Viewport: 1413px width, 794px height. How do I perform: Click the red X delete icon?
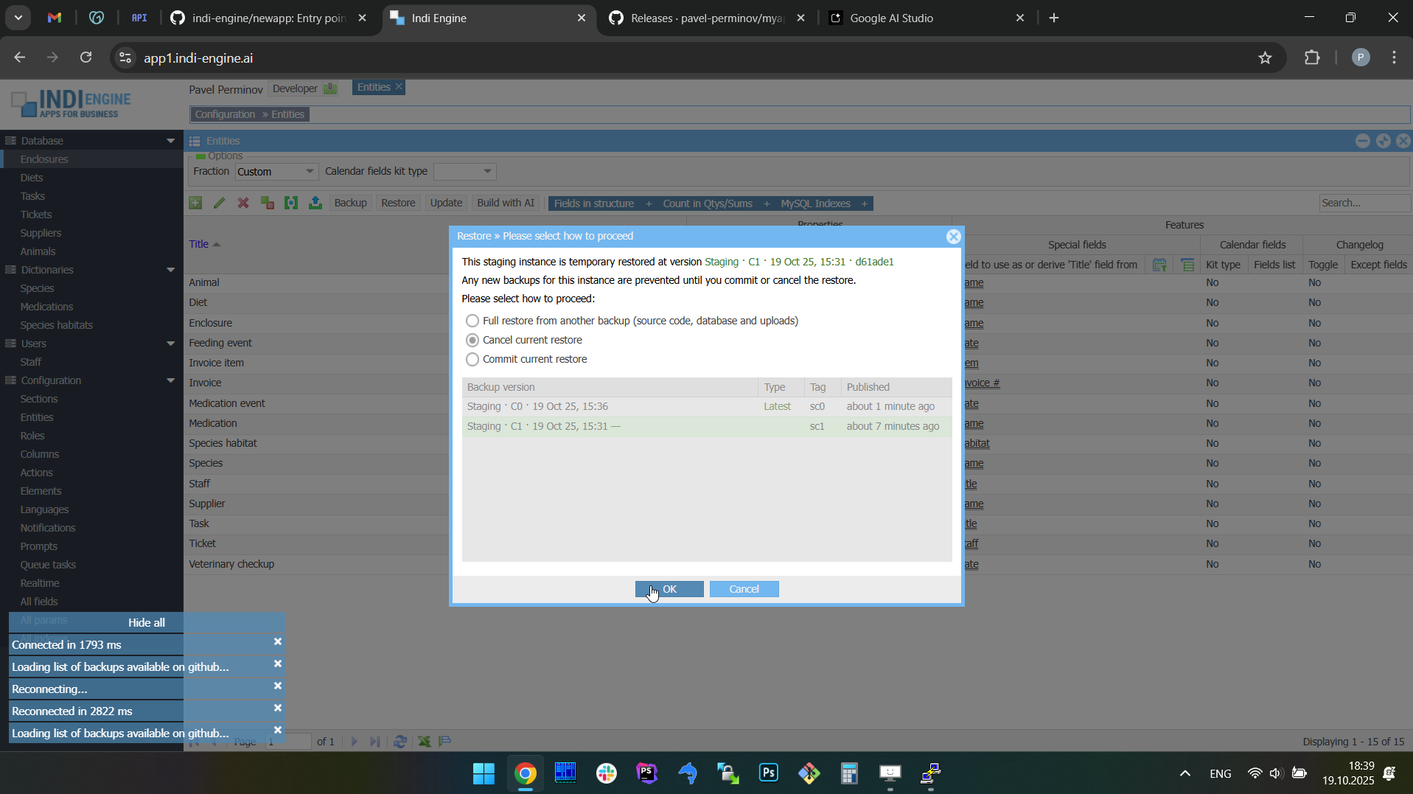tap(243, 203)
